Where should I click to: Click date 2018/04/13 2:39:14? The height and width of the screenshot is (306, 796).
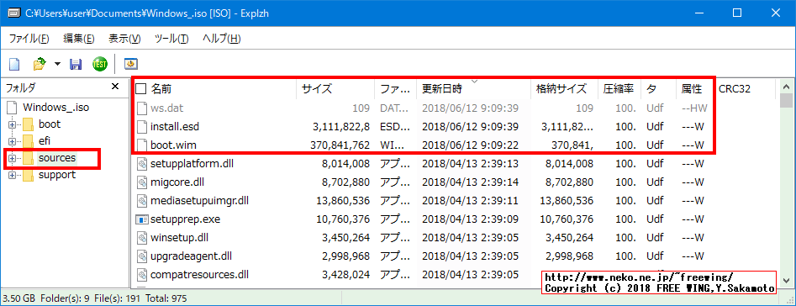(470, 182)
